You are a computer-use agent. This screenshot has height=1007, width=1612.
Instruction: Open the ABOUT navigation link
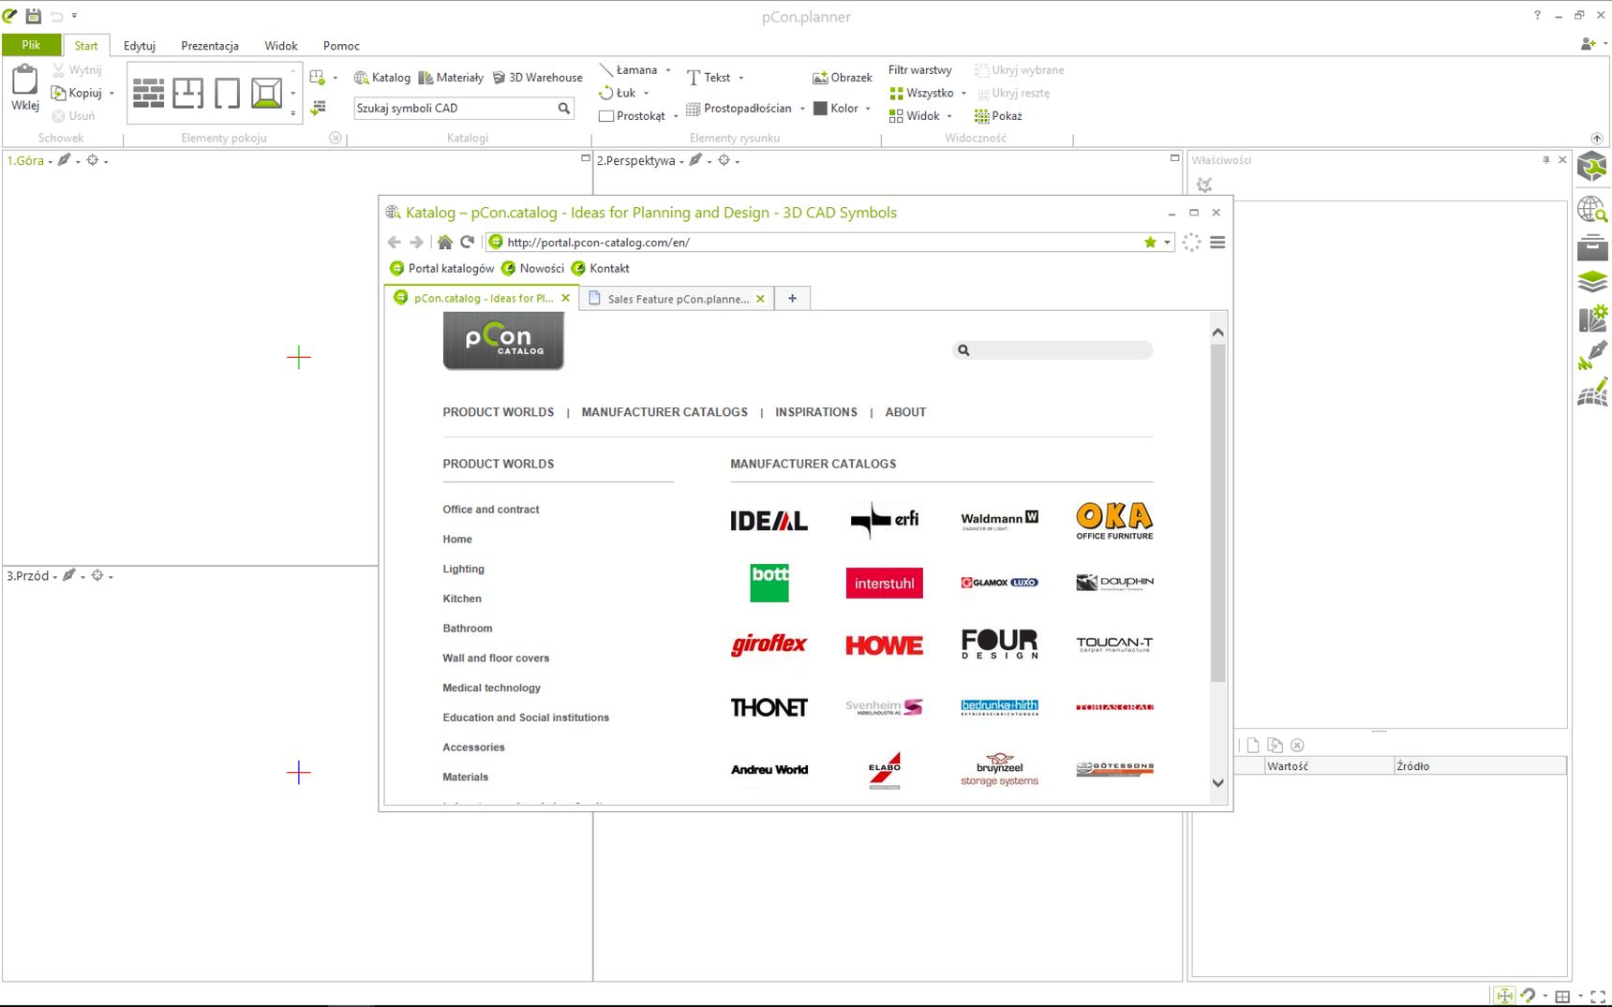pyautogui.click(x=905, y=412)
